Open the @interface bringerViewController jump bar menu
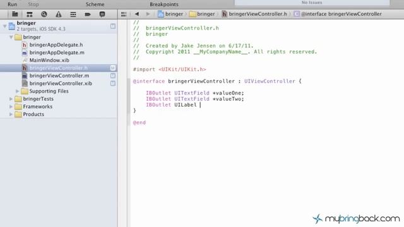404x227 pixels. tap(338, 14)
